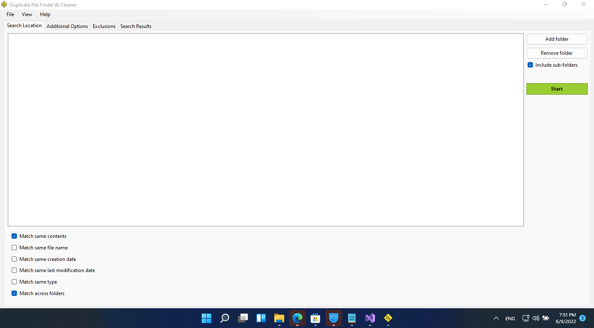
Task: Open the notification count badge
Action: [582, 318]
